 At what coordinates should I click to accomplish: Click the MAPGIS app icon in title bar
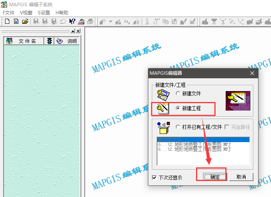(4, 4)
